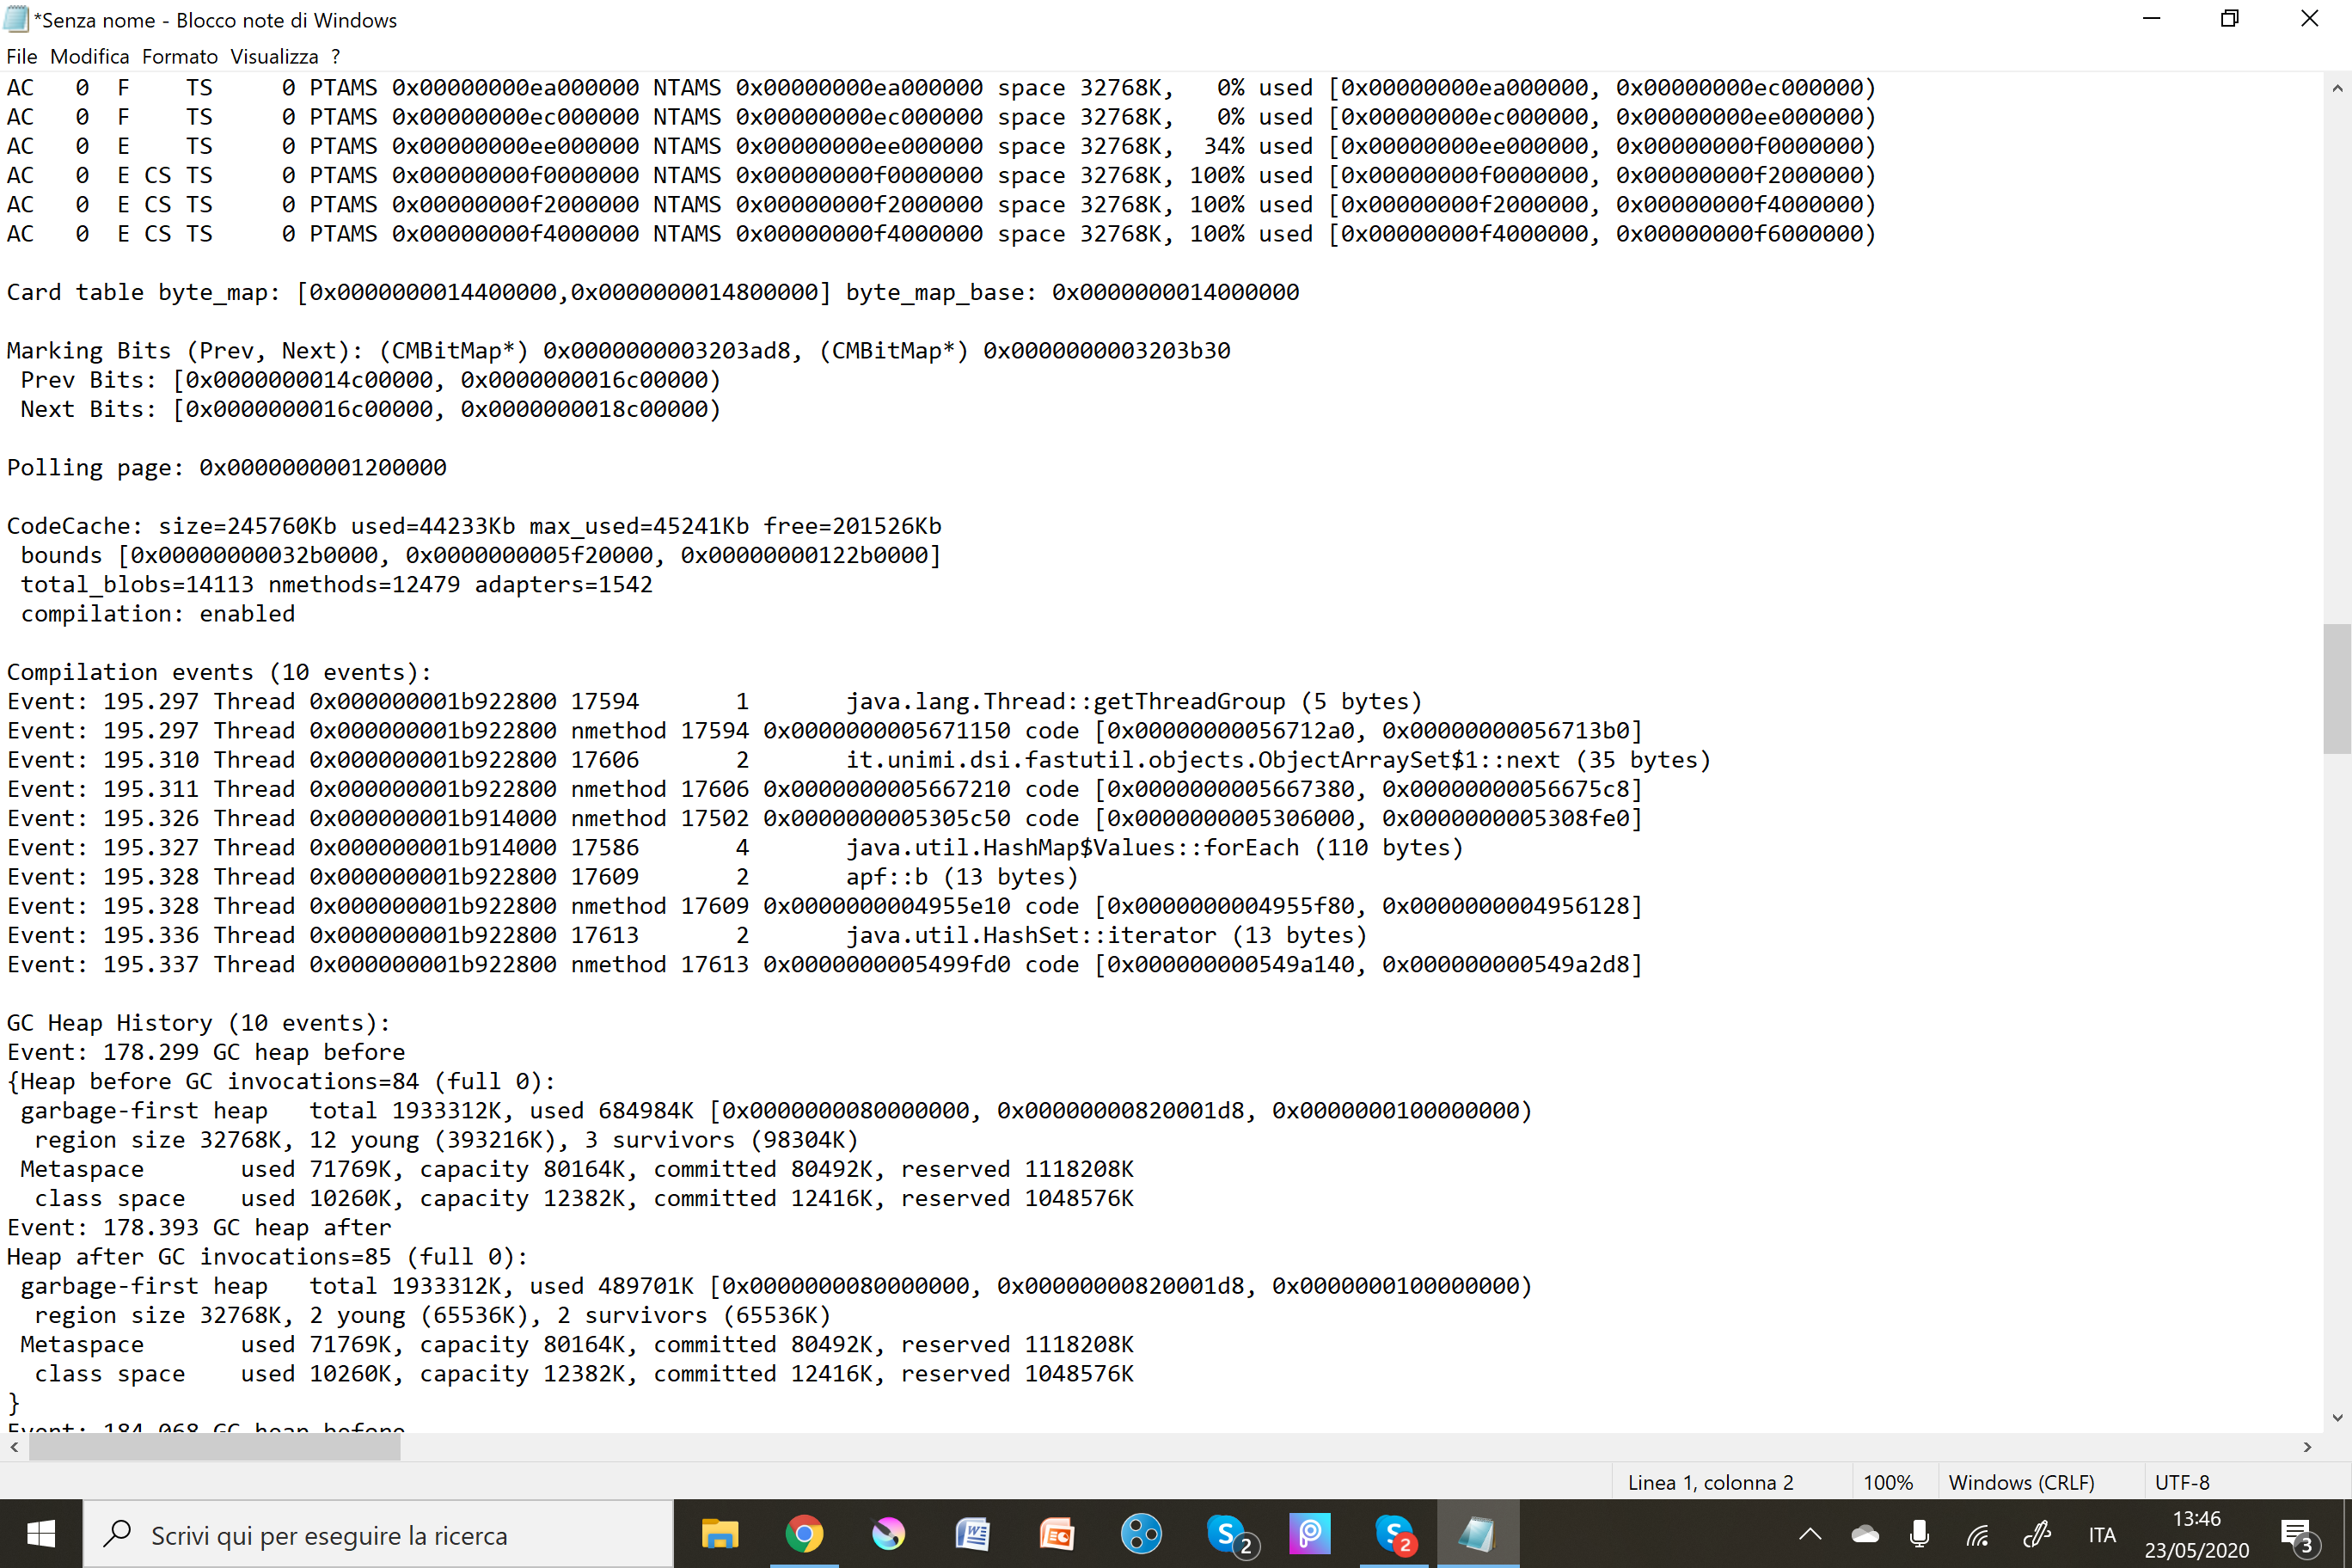Open the Visualizza menu

(274, 57)
